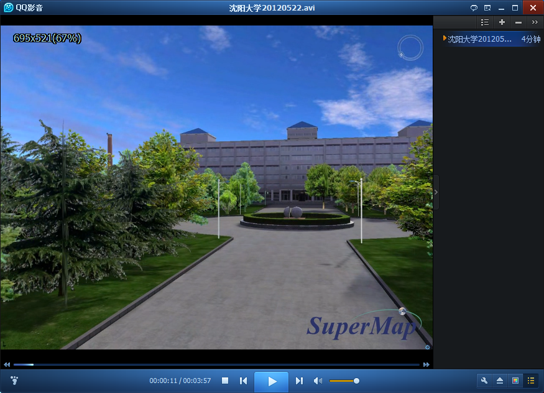Click the rewind double-arrow icon

point(7,364)
